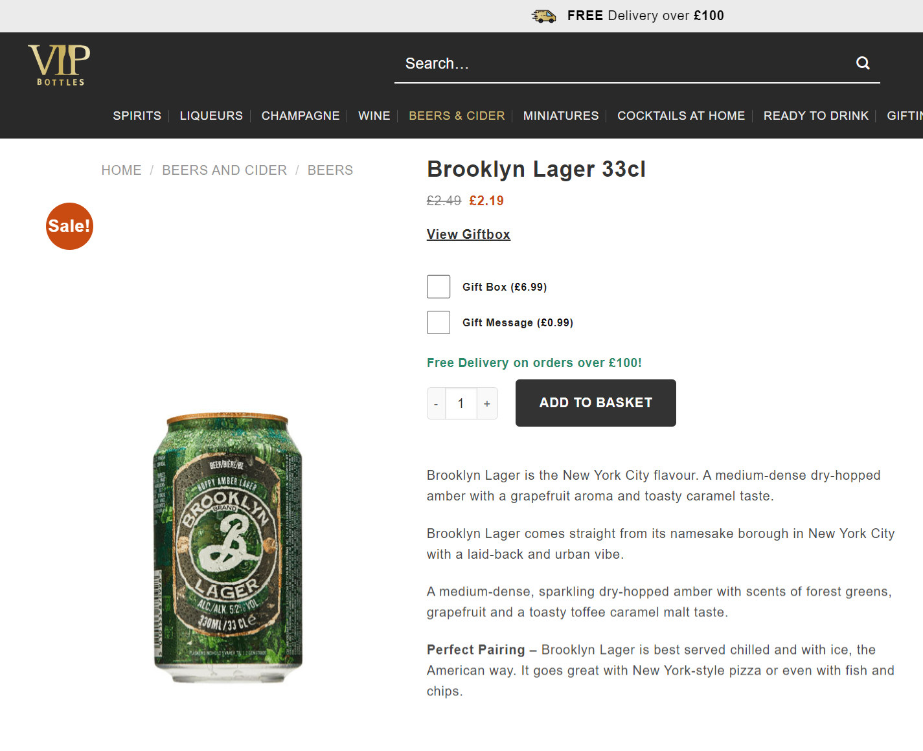Click the delivery van icon

(544, 16)
